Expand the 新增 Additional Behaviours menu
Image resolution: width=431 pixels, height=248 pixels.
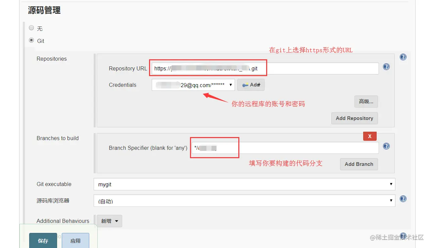click(109, 221)
